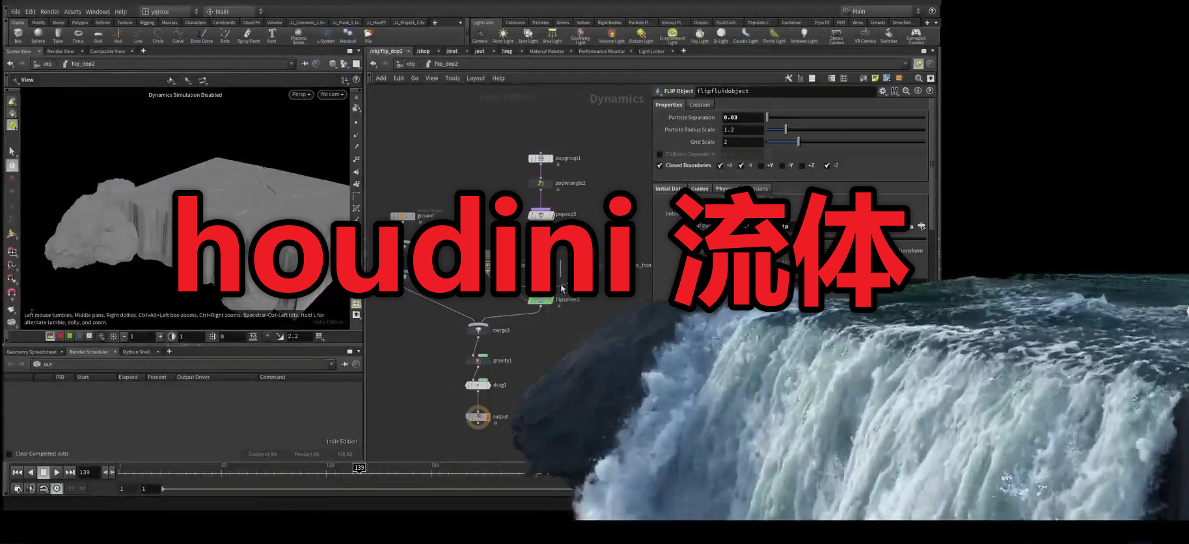Add a Spot Light from the shelf
The width and height of the screenshot is (1189, 544).
(x=528, y=36)
